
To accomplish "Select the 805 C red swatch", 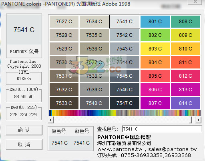I will (x=155, y=76).
